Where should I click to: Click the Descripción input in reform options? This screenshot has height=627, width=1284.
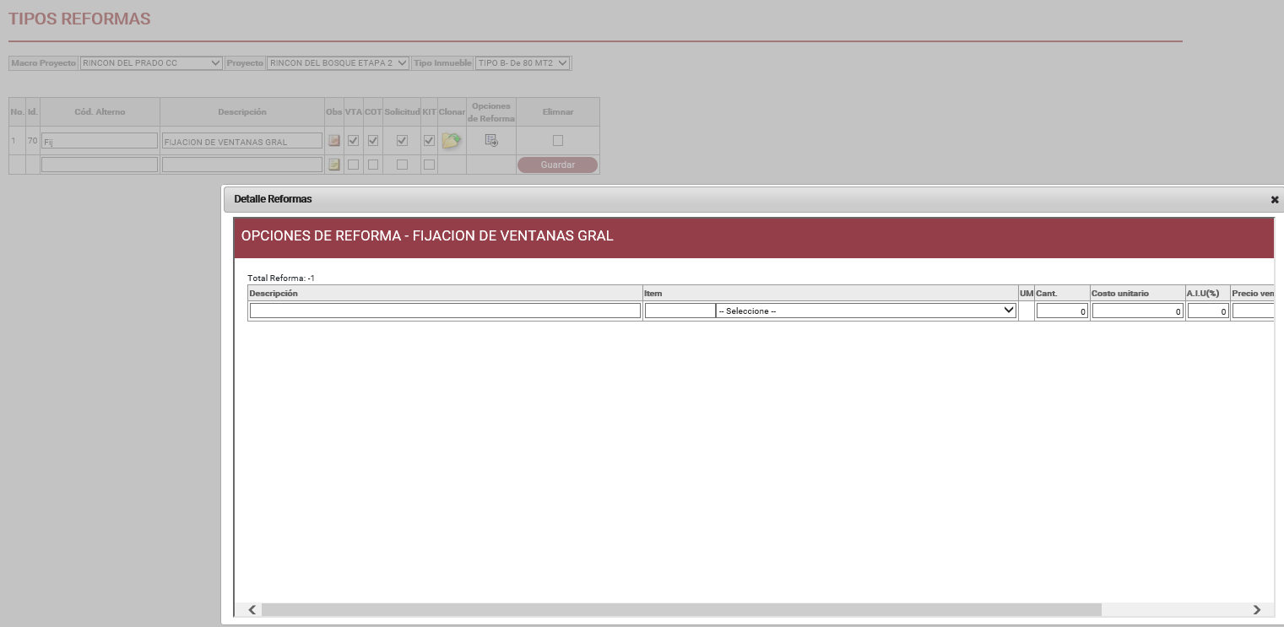(445, 311)
